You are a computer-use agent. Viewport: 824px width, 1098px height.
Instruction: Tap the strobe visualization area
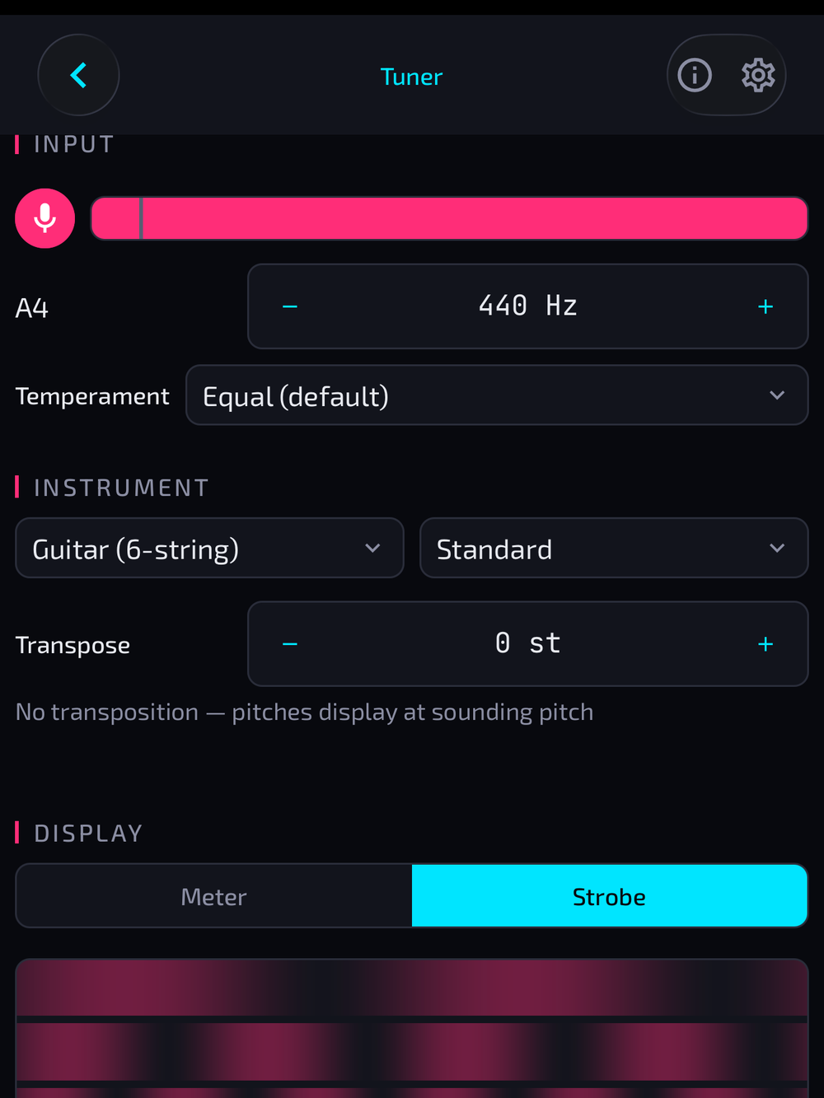(x=412, y=1030)
